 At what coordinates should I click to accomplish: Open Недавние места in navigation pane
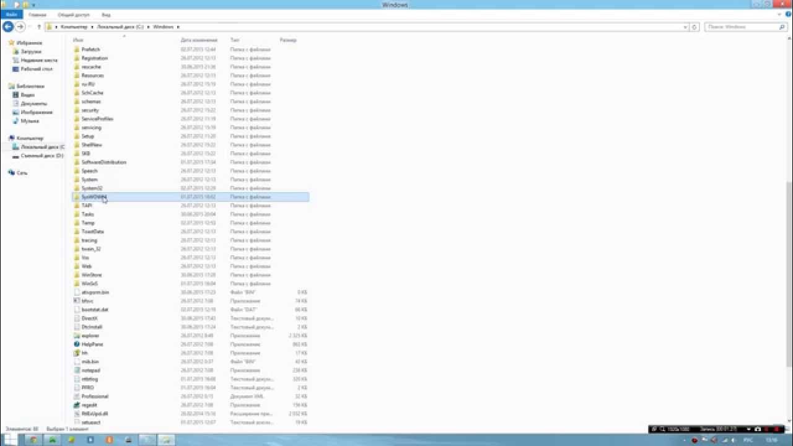(x=39, y=60)
